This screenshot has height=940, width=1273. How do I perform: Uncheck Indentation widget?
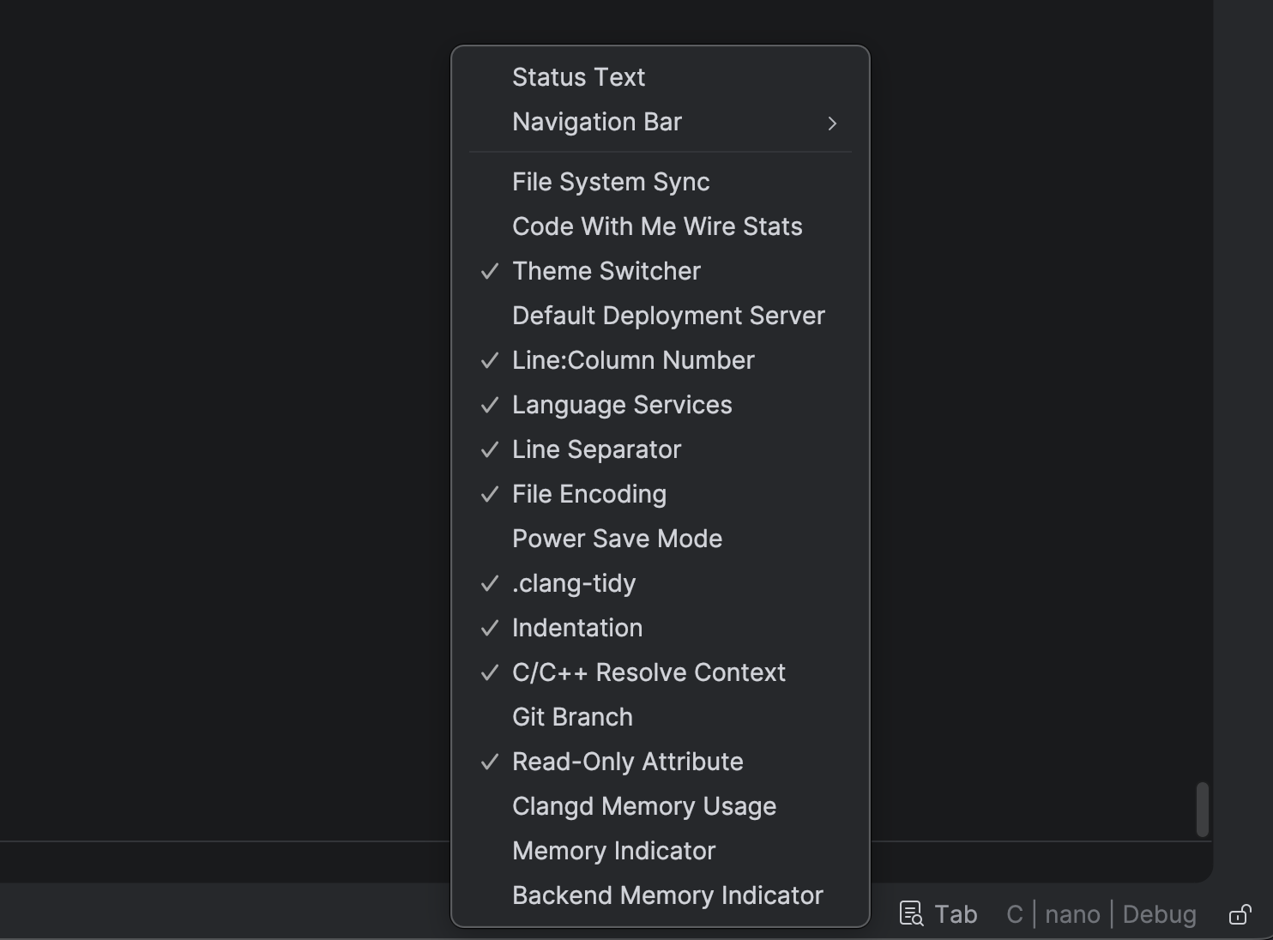(x=661, y=628)
